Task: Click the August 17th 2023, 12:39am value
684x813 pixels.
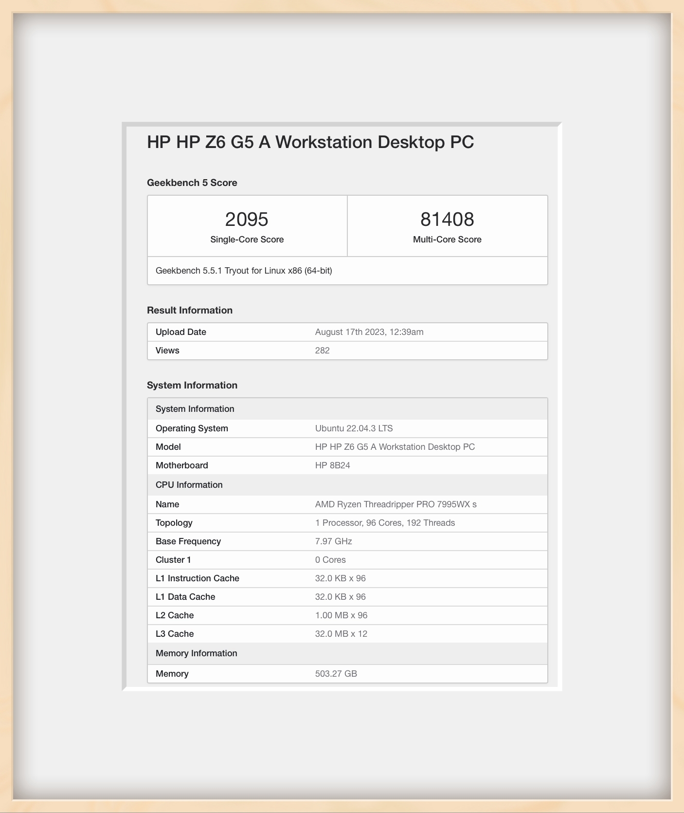Action: (x=369, y=332)
